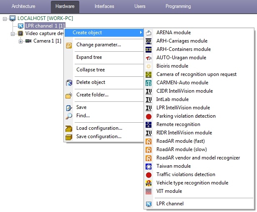Viewport: 257px width, 212px height.
Task: Collapse the LOCALHOST tree node
Action: coord(5,19)
